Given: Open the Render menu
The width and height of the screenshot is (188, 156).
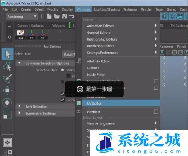Looking at the screenshot, I should click(x=146, y=9).
